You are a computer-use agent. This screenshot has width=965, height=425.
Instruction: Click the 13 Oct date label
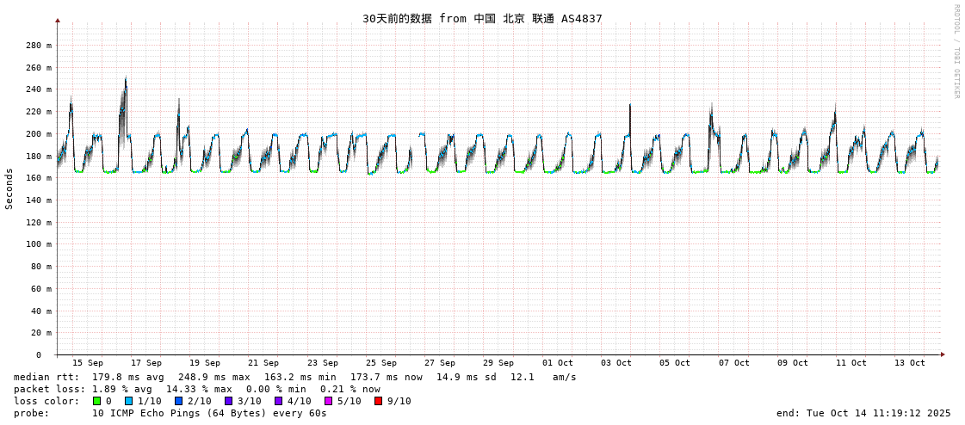(910, 363)
